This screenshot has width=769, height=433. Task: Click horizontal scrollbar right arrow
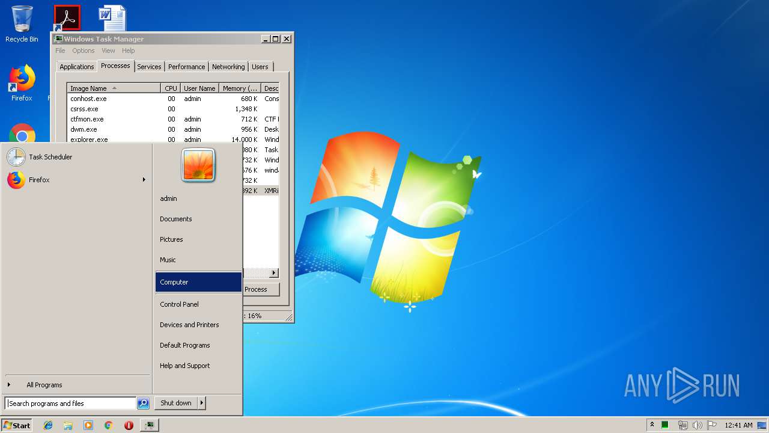[x=274, y=273]
